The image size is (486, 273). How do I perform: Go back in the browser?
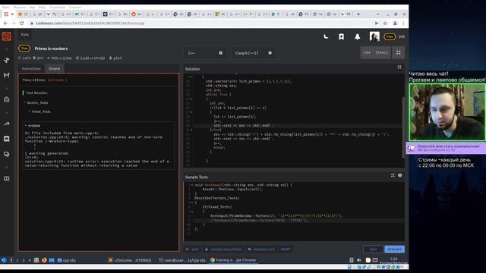click(5, 24)
